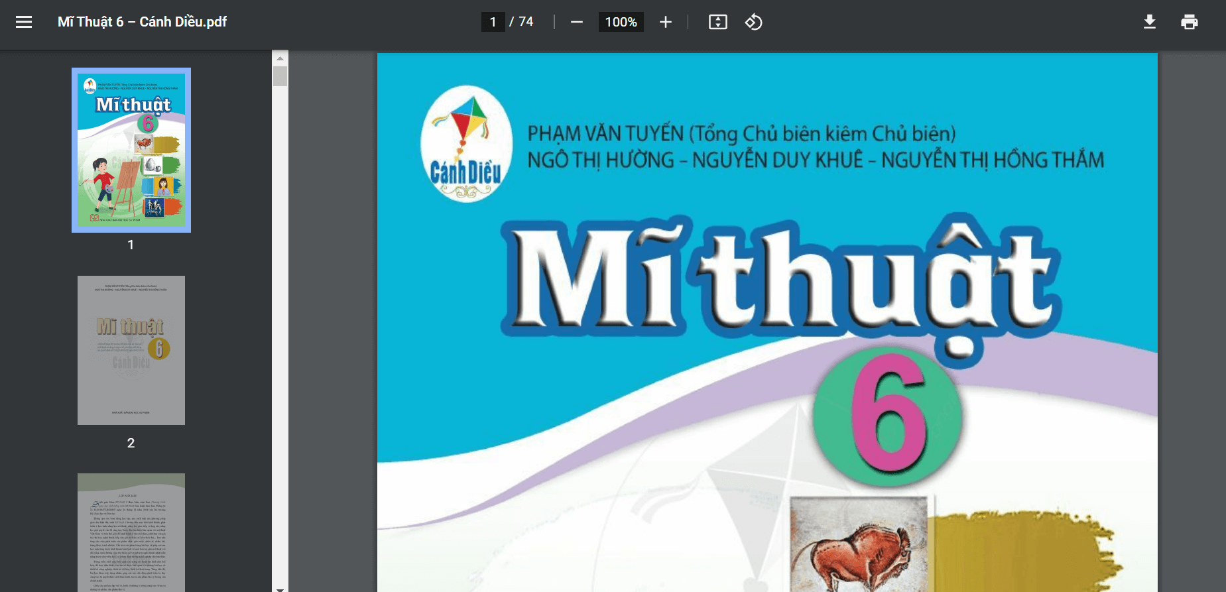
Task: Click the bison cave painting image
Action: (859, 544)
